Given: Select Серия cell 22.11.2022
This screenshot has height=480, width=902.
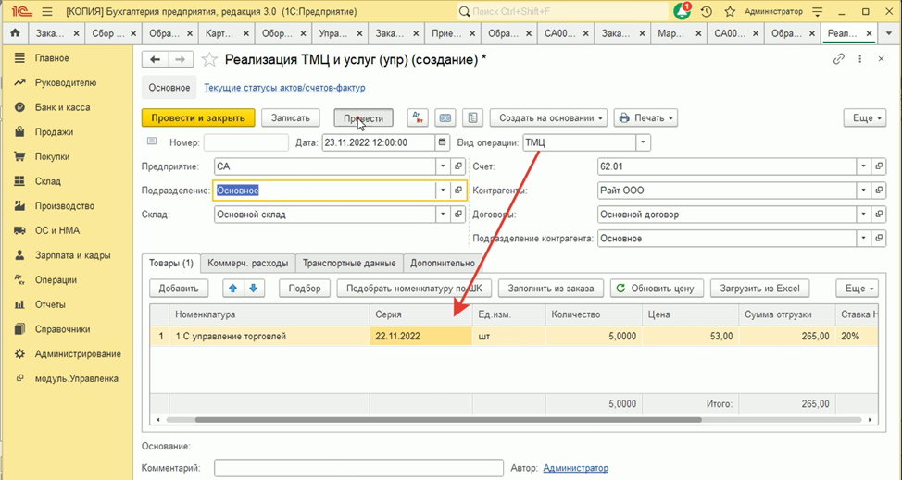Looking at the screenshot, I should click(421, 337).
